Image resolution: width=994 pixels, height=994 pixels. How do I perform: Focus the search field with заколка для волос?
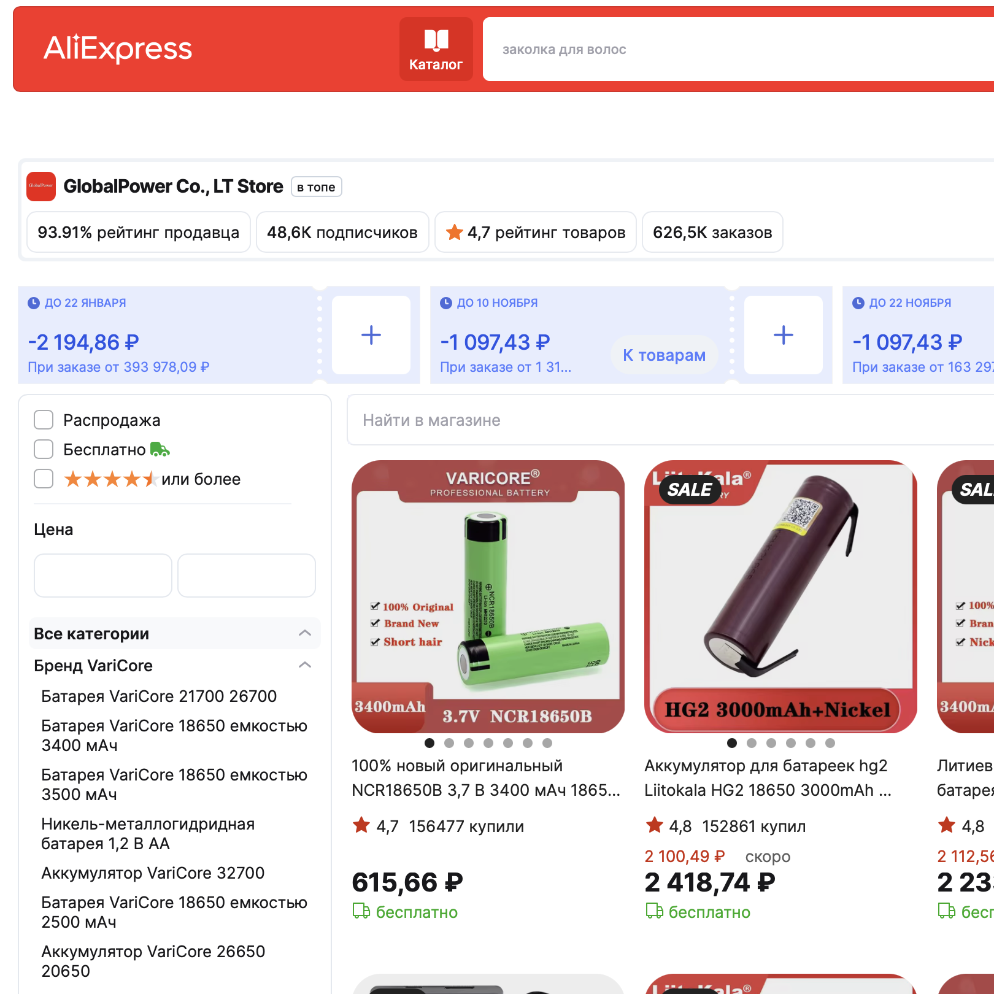click(x=738, y=49)
